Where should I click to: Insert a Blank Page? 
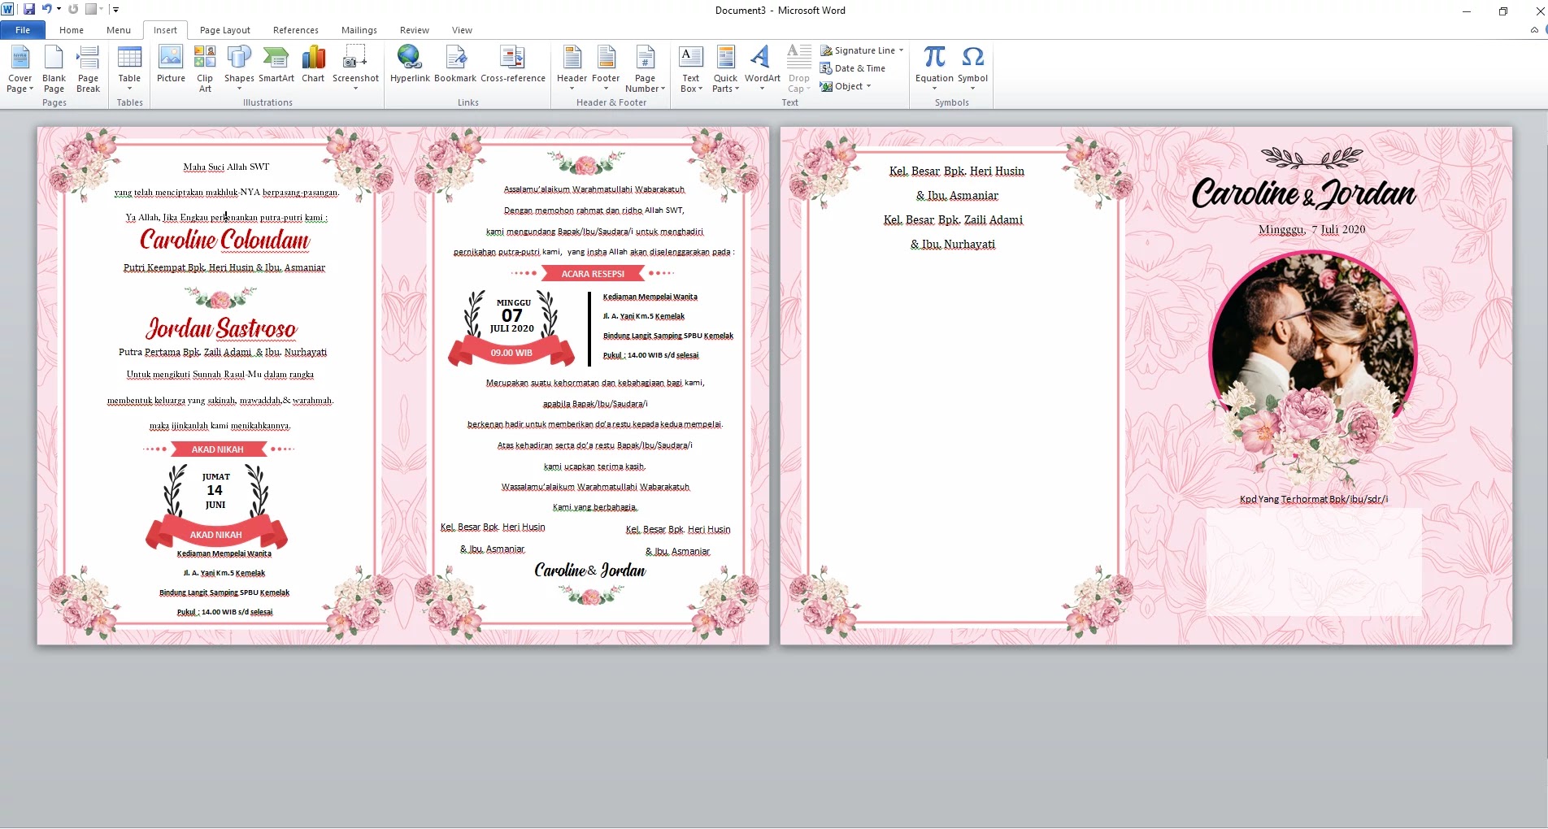(x=54, y=68)
